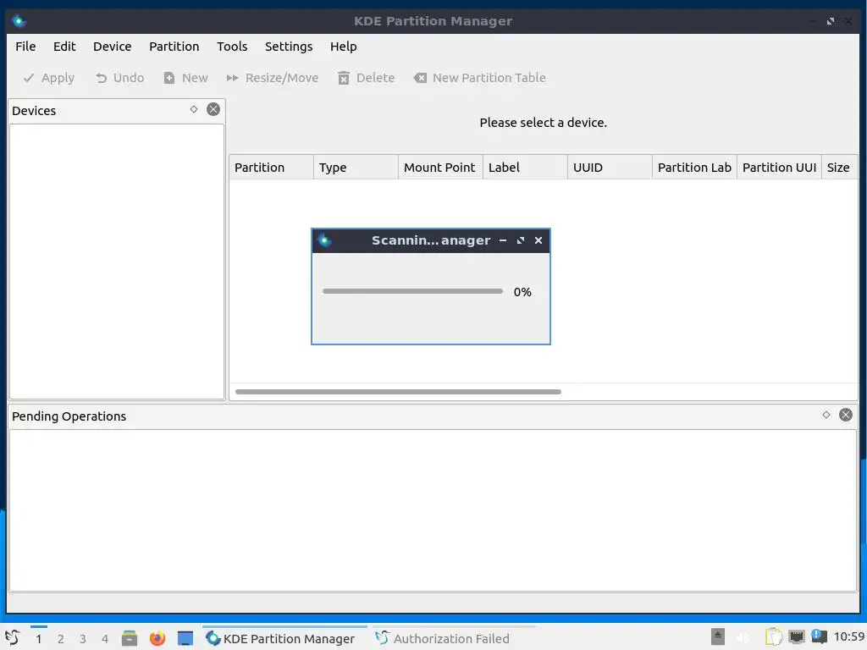The width and height of the screenshot is (867, 650).
Task: Open the Settings menu
Action: coord(289,47)
